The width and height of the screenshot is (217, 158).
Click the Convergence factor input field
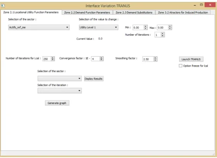[x=95, y=59]
